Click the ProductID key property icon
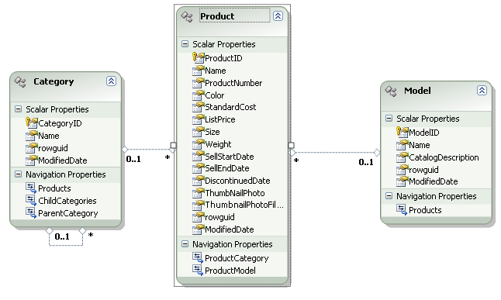Image resolution: width=501 pixels, height=300 pixels. [198, 58]
